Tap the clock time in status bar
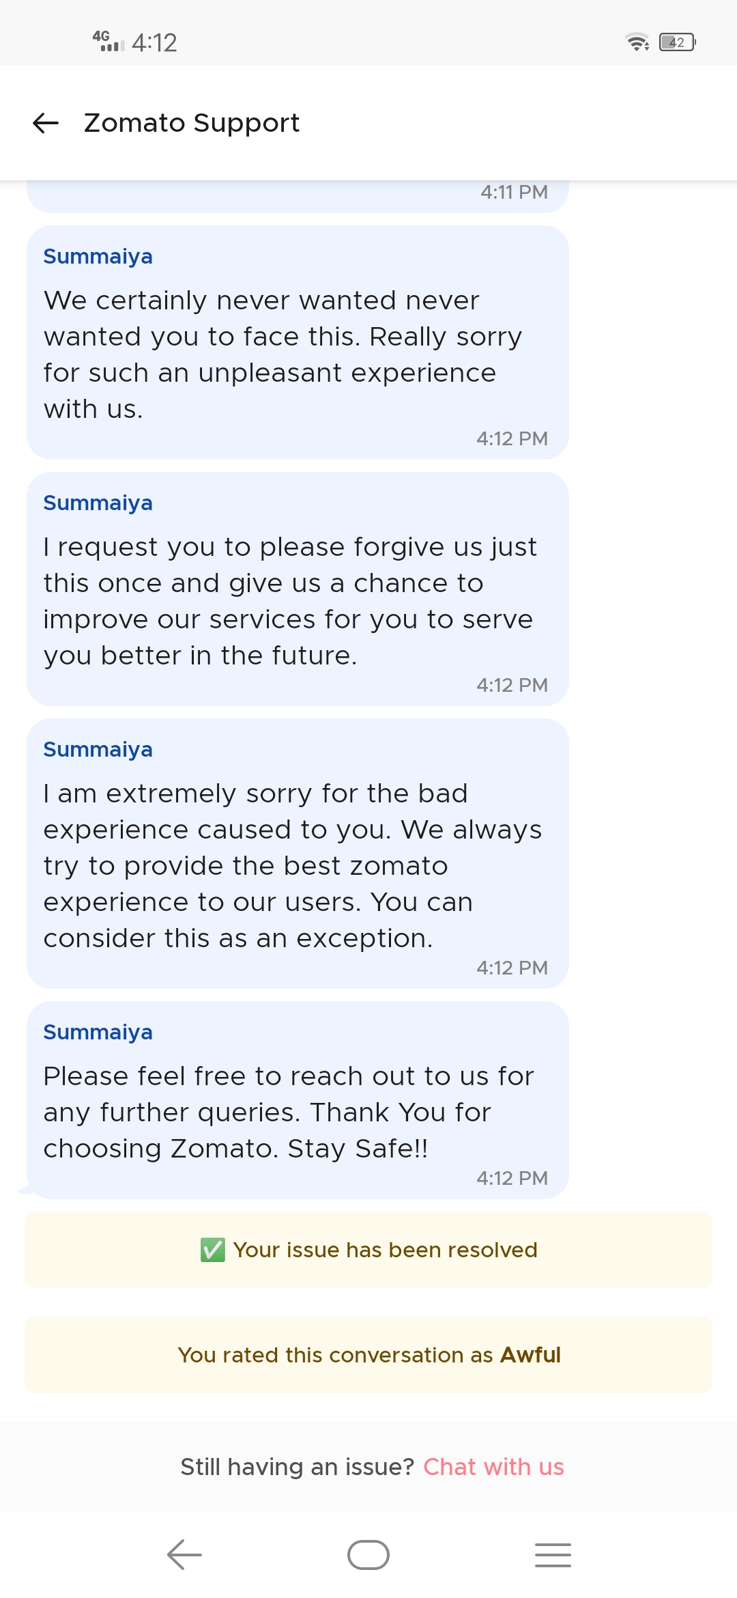 pyautogui.click(x=154, y=42)
